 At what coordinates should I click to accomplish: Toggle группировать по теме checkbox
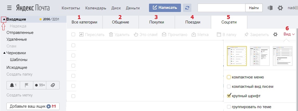click(x=229, y=107)
